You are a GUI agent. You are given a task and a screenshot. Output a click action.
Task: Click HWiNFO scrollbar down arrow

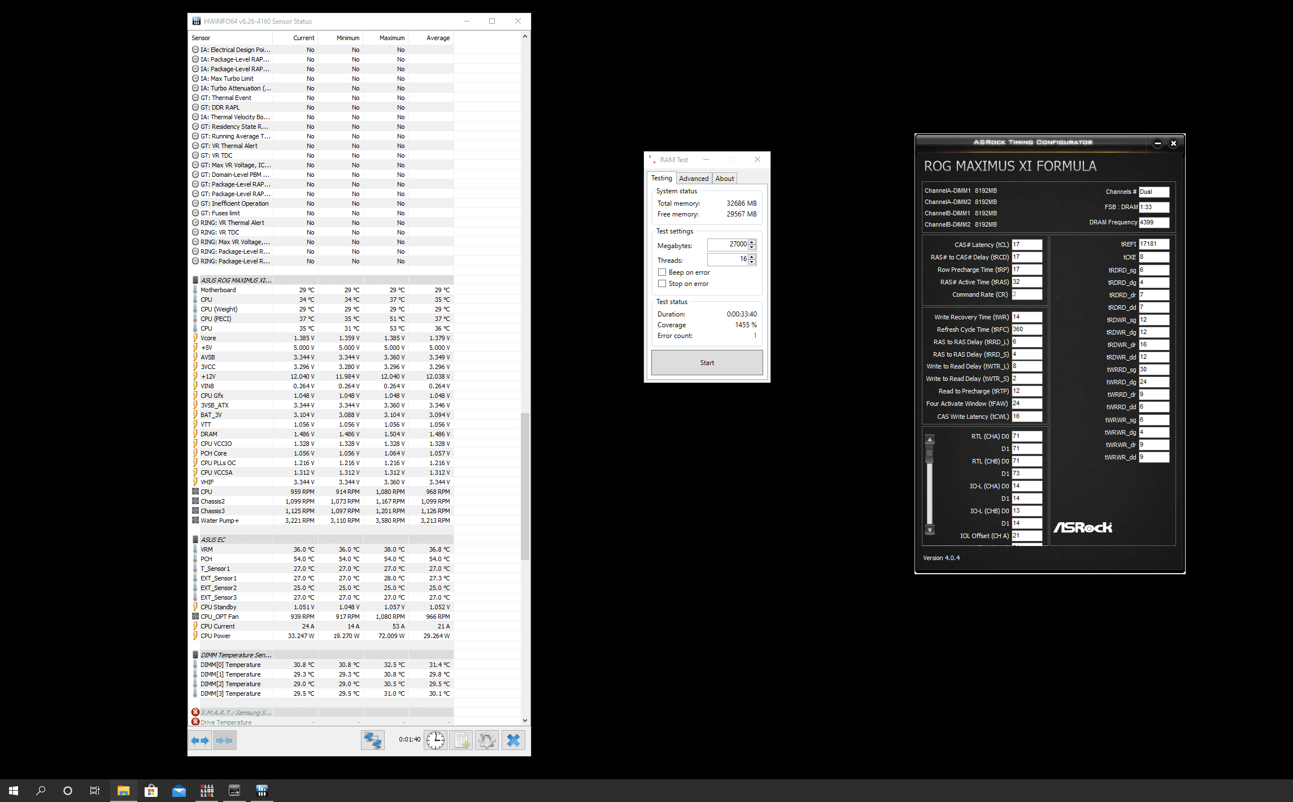[525, 721]
